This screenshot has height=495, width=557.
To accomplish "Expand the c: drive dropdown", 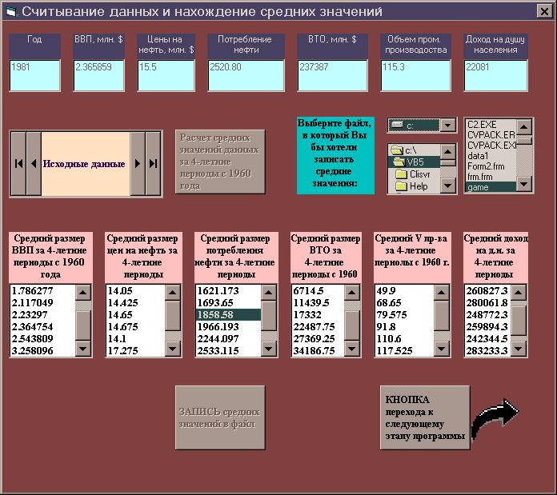I will 447,126.
